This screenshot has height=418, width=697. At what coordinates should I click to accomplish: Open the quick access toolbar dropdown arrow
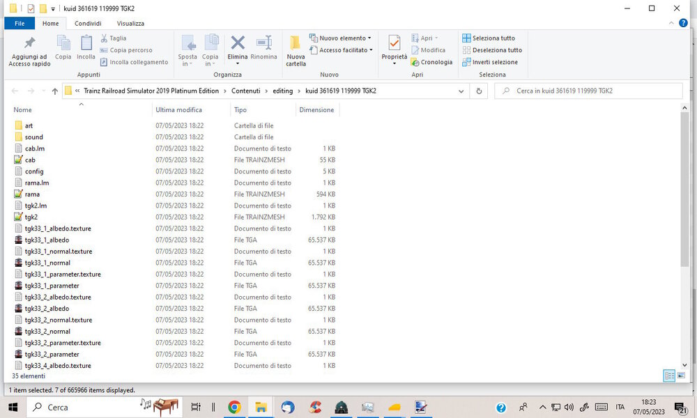click(53, 9)
